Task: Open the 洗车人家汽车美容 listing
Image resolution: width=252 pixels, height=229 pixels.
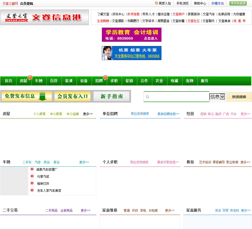Action: [49, 191]
